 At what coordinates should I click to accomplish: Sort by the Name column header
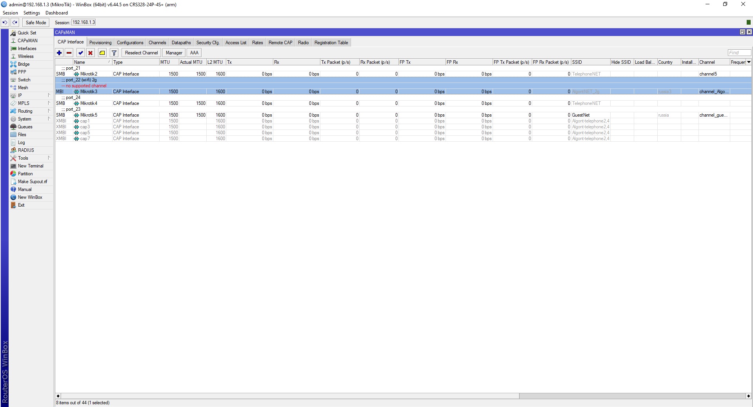(x=92, y=62)
